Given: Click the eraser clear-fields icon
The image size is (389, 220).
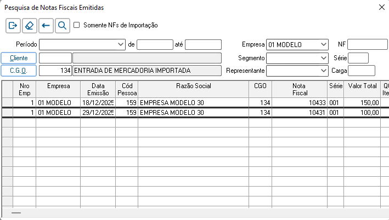Looking at the screenshot, I should click(x=30, y=25).
